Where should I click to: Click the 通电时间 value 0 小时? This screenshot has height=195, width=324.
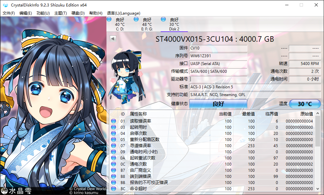point(305,79)
